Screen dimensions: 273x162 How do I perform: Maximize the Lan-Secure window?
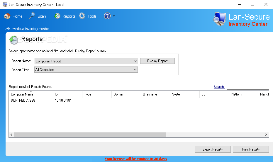coord(252,4)
